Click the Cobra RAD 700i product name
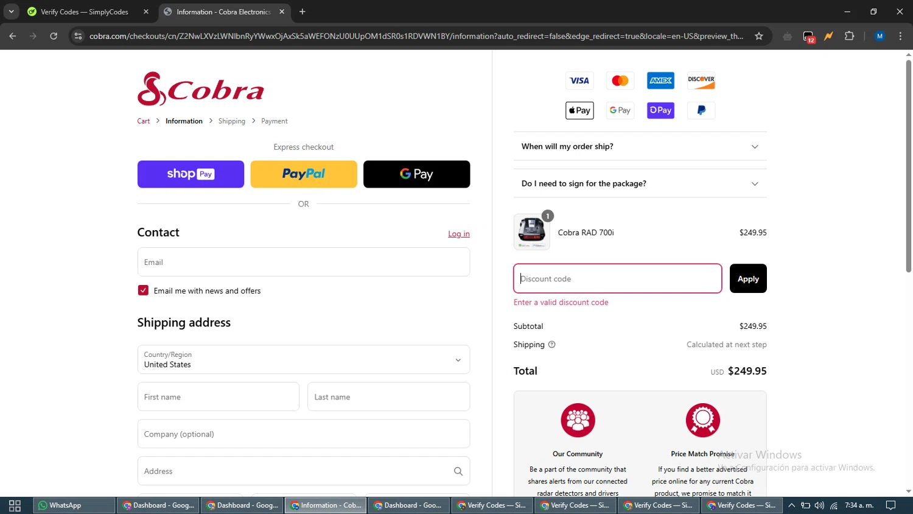This screenshot has height=514, width=913. pos(586,233)
